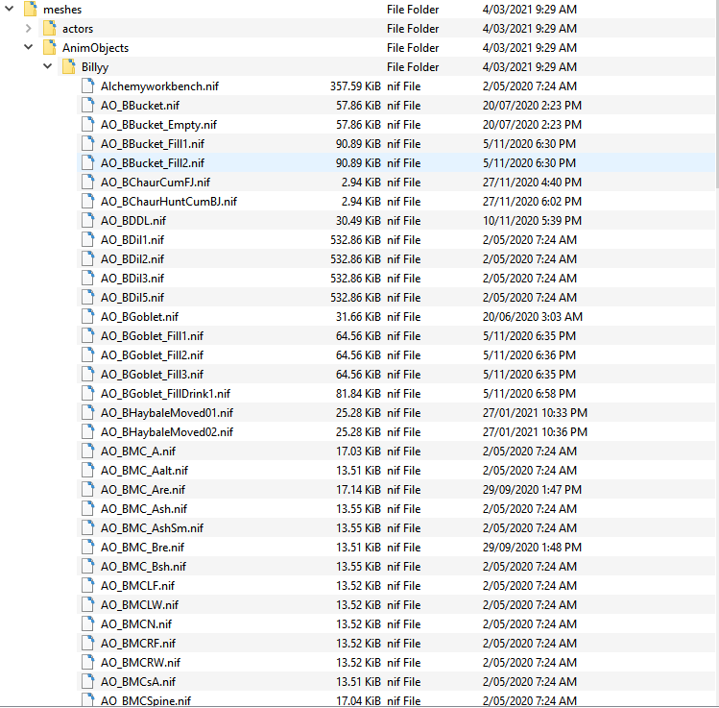Click the AO_BDil1.nif file icon
The height and width of the screenshot is (708, 719).
(88, 240)
